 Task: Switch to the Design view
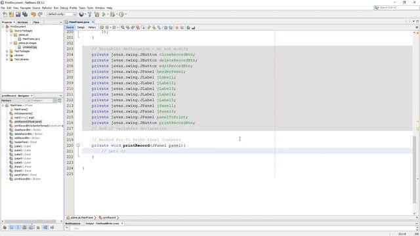[x=81, y=28]
